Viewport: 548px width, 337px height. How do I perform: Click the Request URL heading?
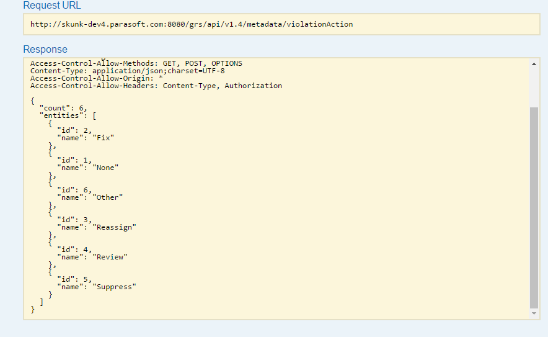click(x=52, y=5)
